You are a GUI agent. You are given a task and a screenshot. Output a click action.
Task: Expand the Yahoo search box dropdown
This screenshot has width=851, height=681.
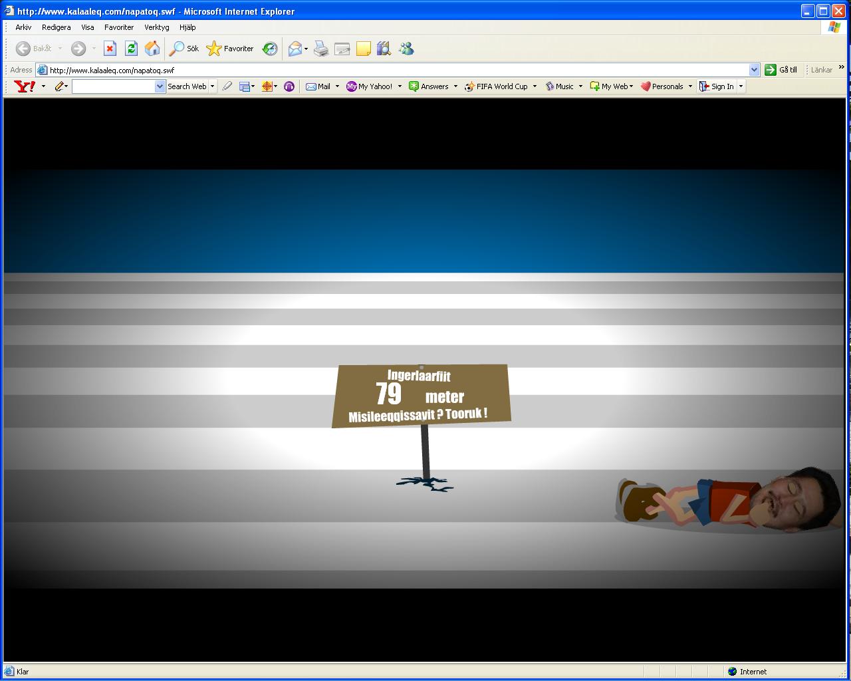point(160,86)
